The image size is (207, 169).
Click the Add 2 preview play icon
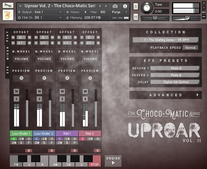click(90, 79)
